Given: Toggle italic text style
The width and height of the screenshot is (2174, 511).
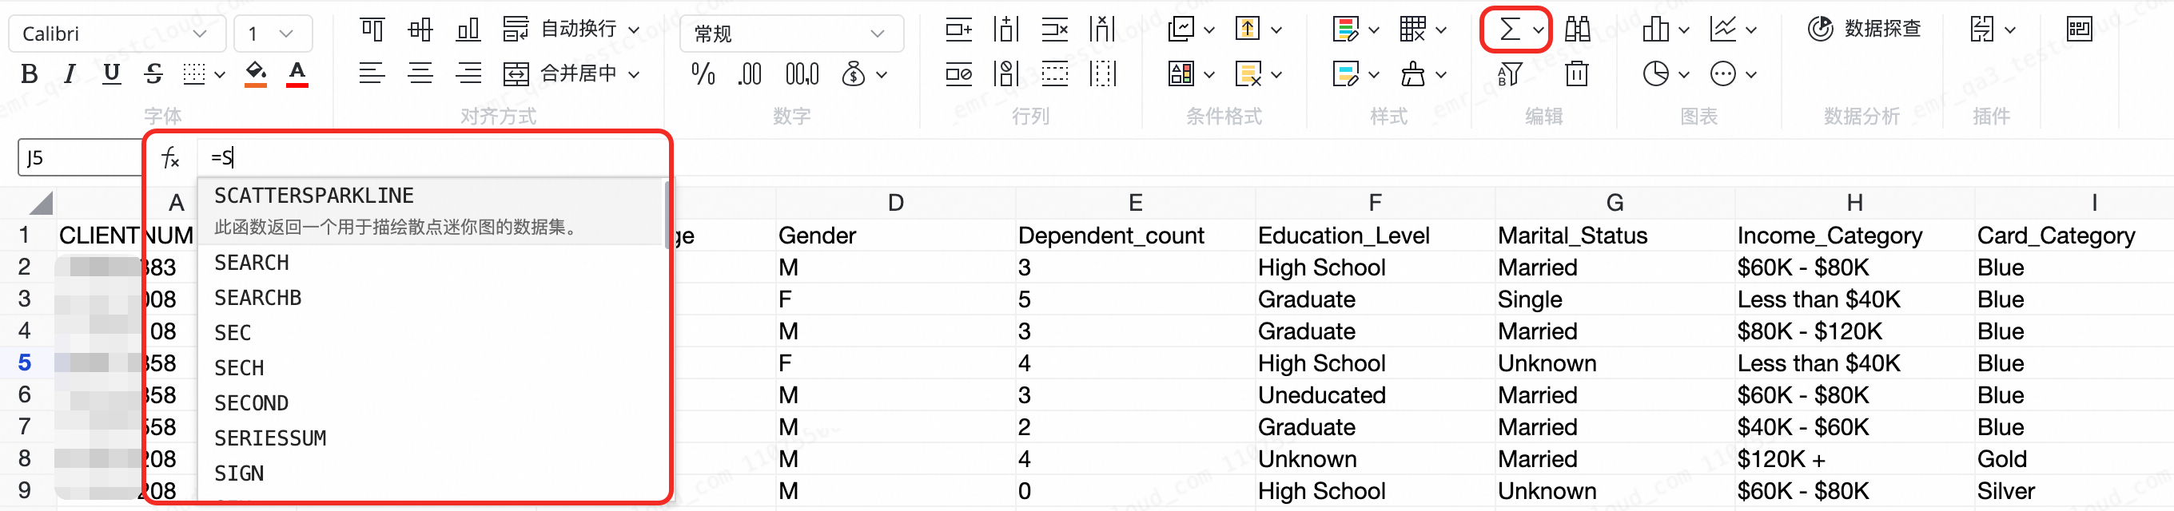Looking at the screenshot, I should [70, 74].
